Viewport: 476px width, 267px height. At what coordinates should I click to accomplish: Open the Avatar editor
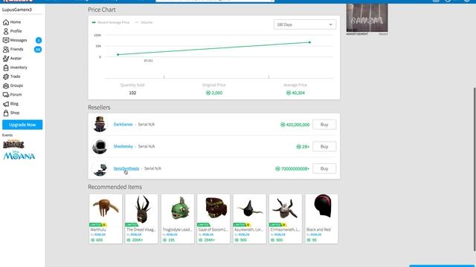13,59
